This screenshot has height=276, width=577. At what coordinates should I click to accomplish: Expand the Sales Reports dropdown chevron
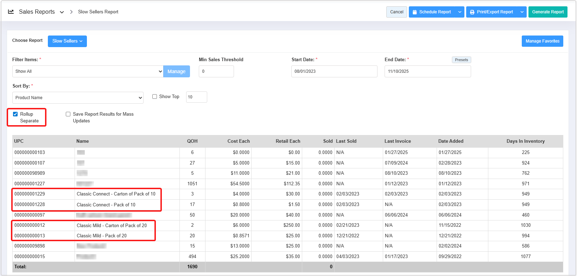click(62, 12)
